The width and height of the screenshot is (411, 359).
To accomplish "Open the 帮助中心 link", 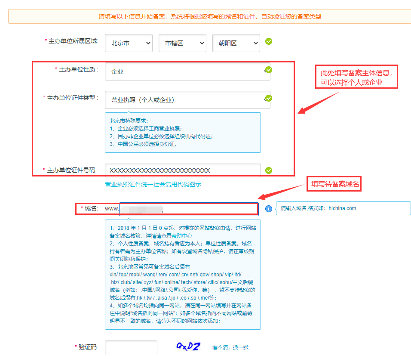I will click(x=182, y=235).
